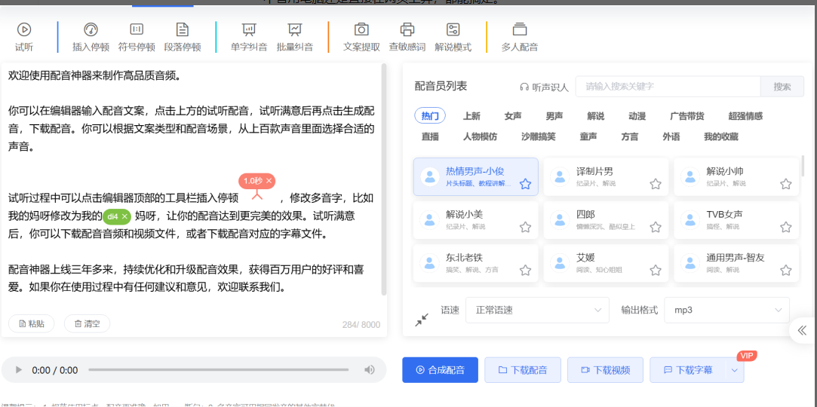Switch to the 沙雕搞笑 category tab
817x407 pixels.
click(x=538, y=137)
